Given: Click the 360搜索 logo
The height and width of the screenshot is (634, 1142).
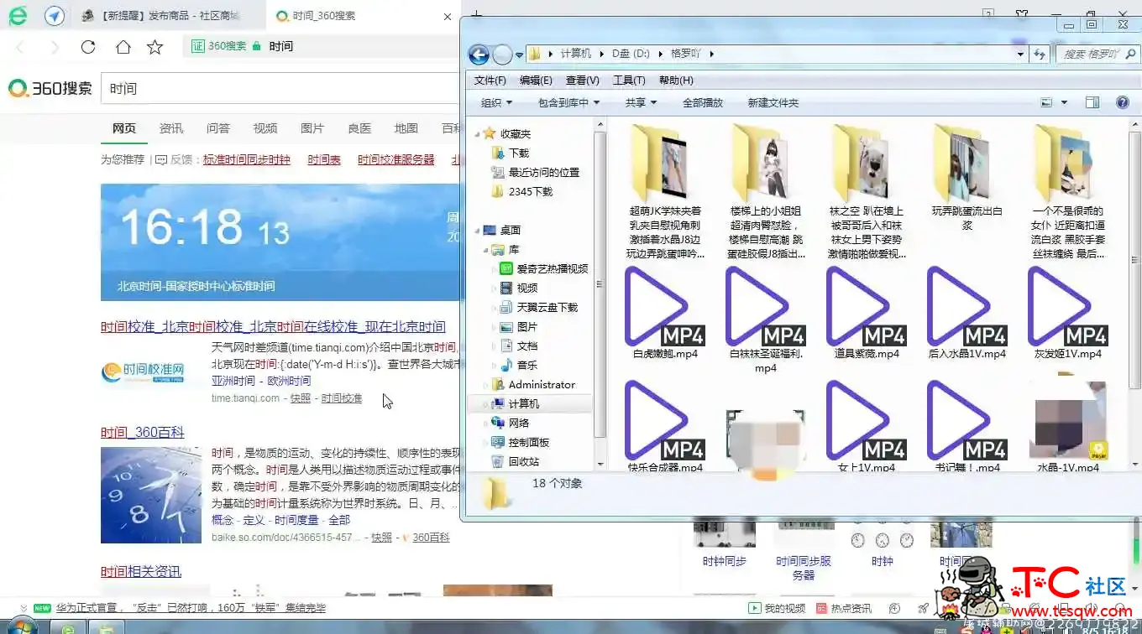Looking at the screenshot, I should coord(50,88).
